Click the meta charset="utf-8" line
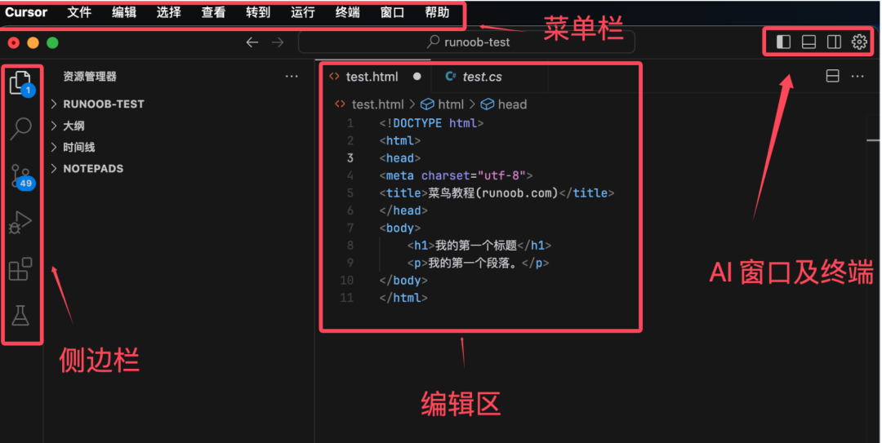 click(456, 175)
